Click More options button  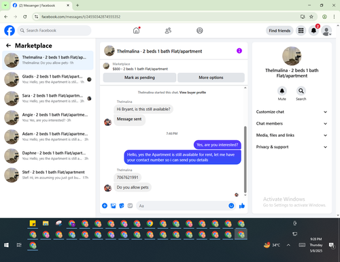tap(211, 78)
